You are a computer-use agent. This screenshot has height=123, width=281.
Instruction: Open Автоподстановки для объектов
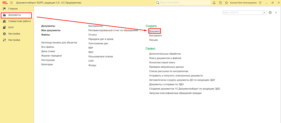click(x=59, y=43)
